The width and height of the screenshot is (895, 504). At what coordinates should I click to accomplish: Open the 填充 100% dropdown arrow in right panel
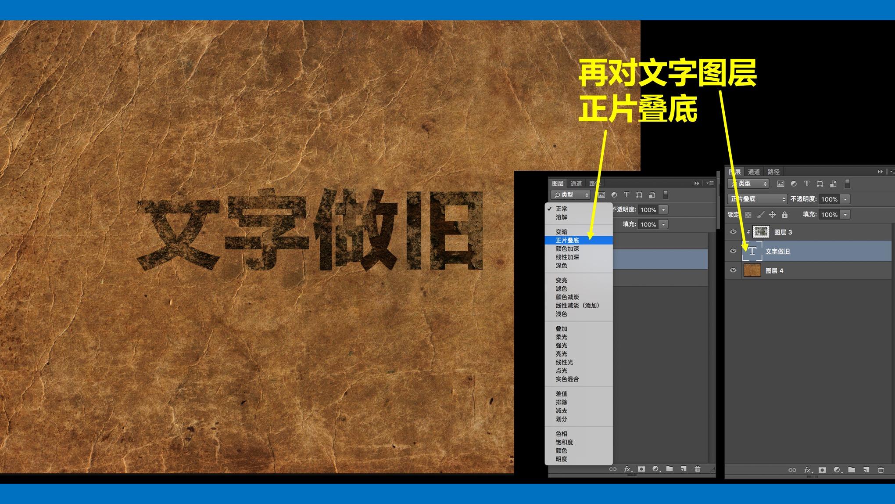(x=845, y=215)
